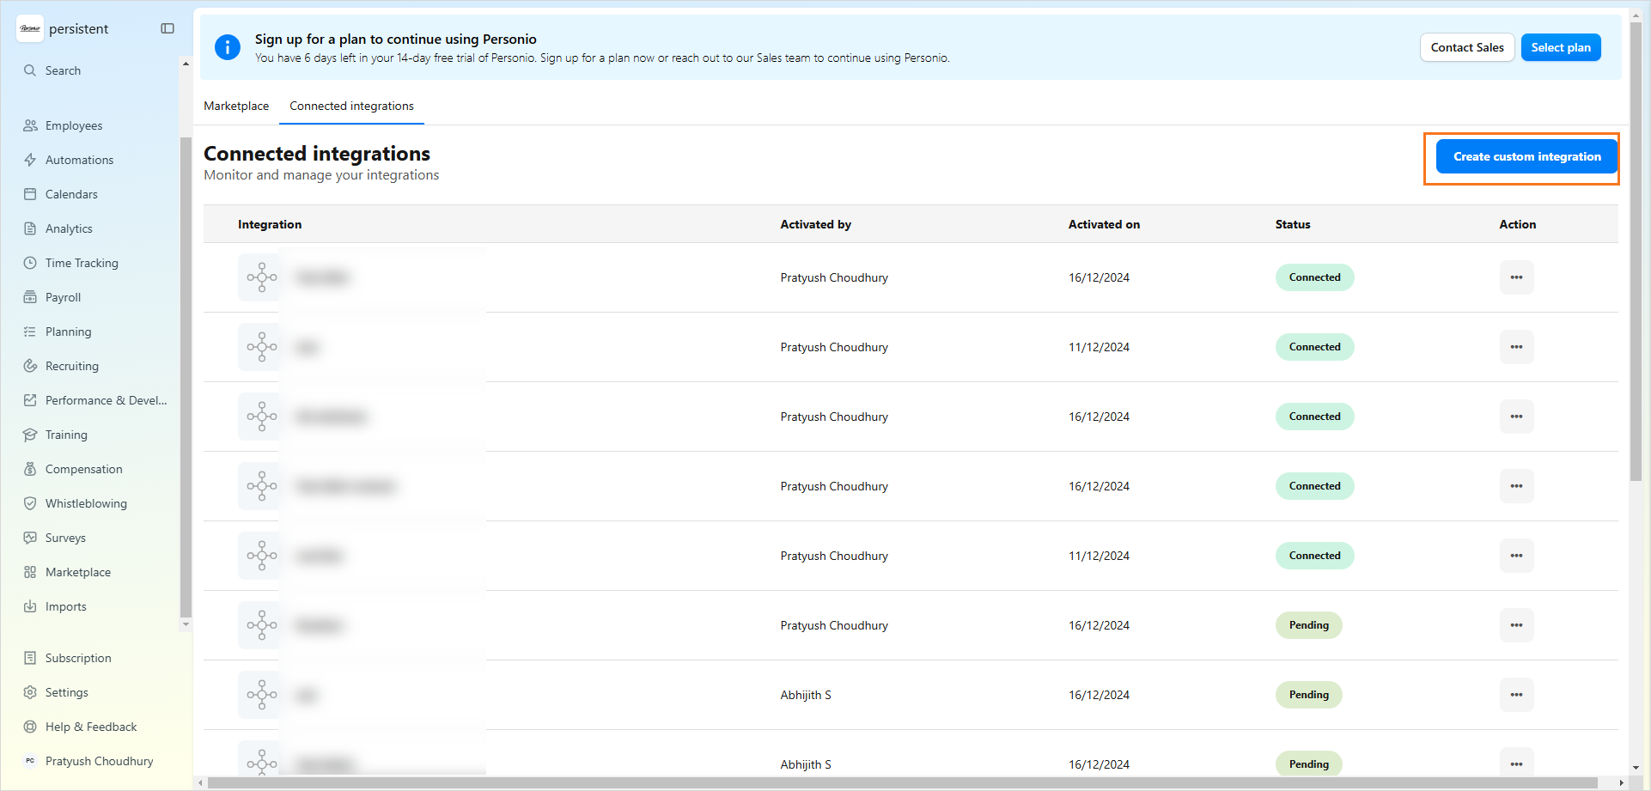Click the Planning list icon
Screen dimensions: 1651x791
[30, 332]
